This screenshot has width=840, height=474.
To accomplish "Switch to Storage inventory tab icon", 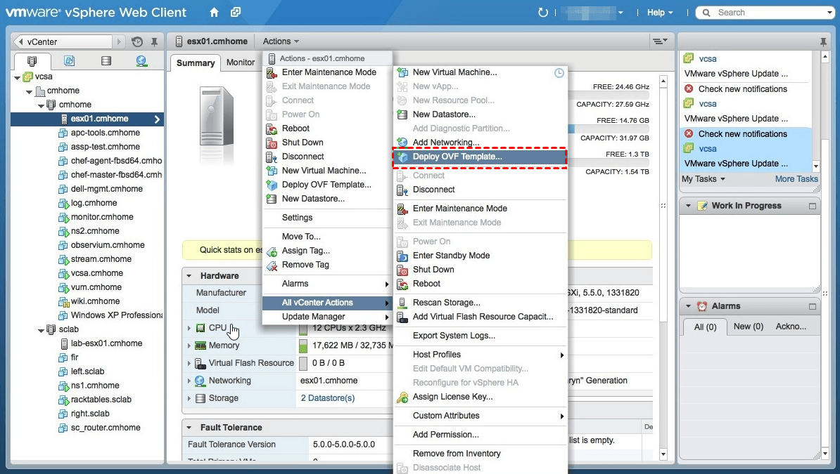I will (x=106, y=61).
